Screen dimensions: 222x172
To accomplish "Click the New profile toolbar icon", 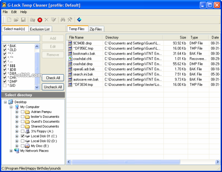I will (9, 20).
